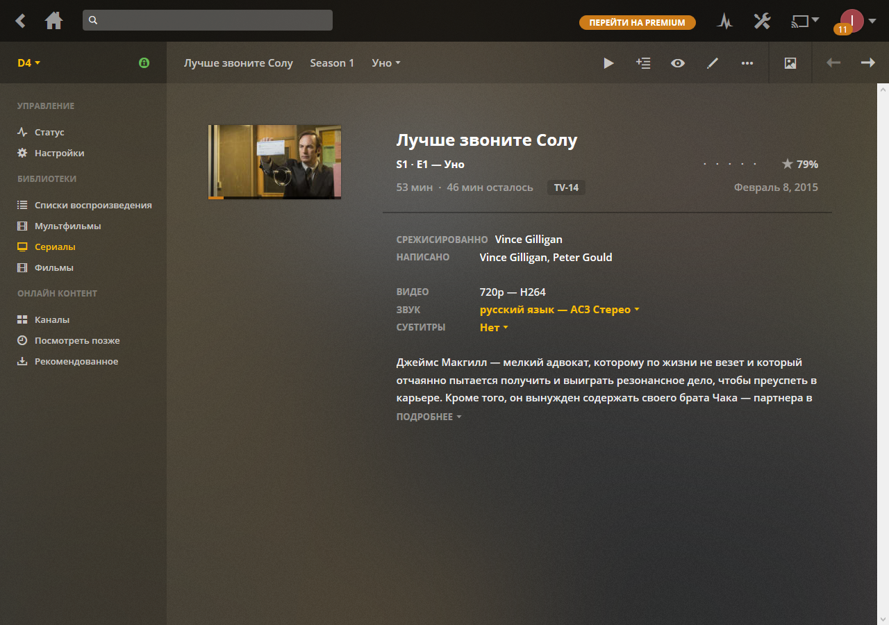
Task: Open more actions ellipsis menu
Action: pos(747,63)
